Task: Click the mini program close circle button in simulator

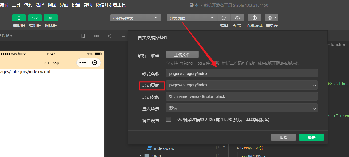Action: pos(95,63)
